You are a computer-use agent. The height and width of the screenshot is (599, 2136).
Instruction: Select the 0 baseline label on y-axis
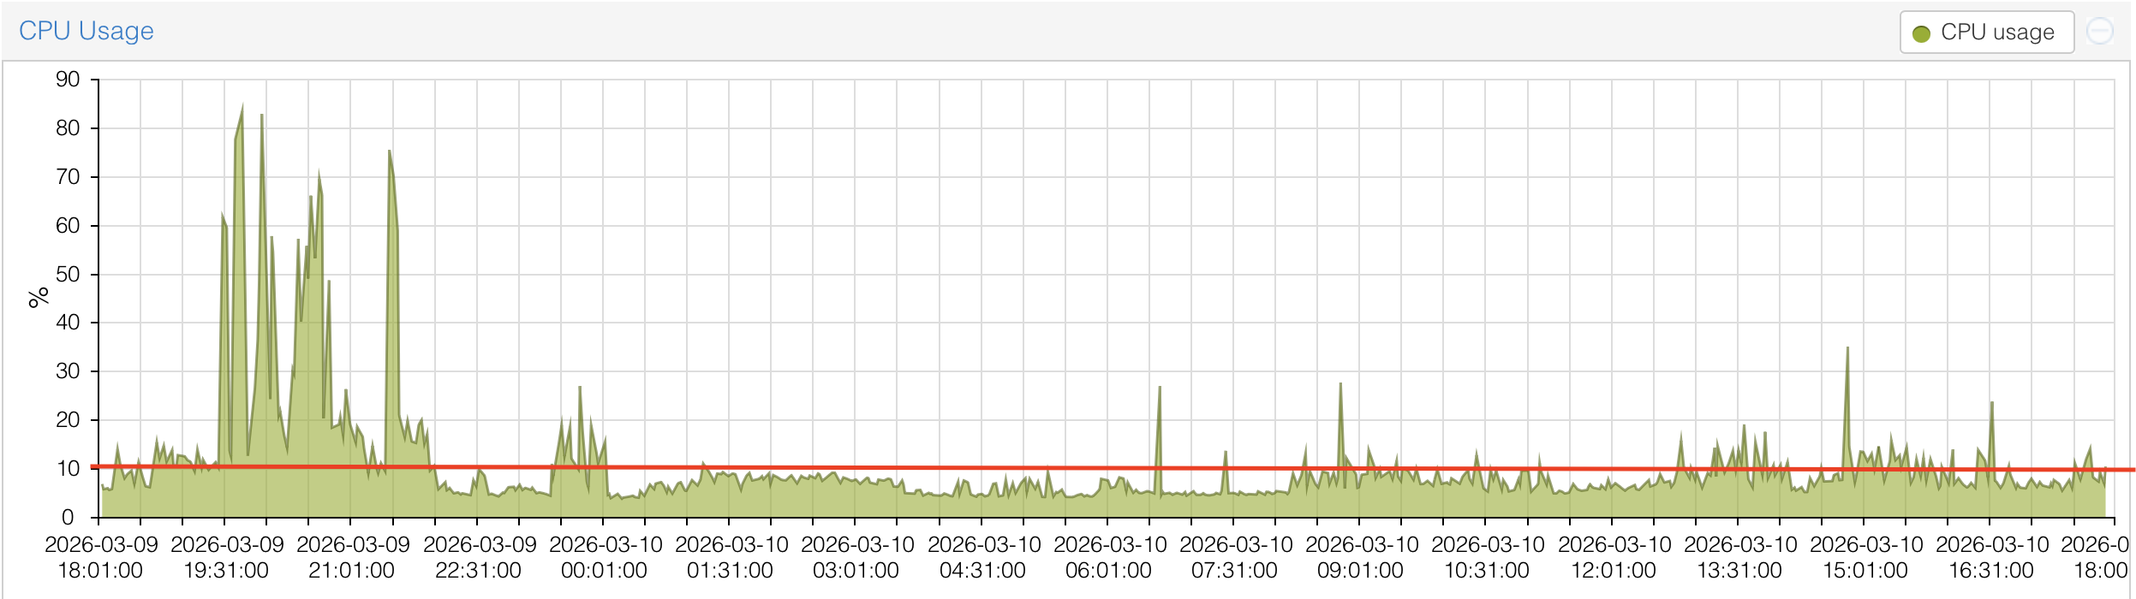pos(68,517)
